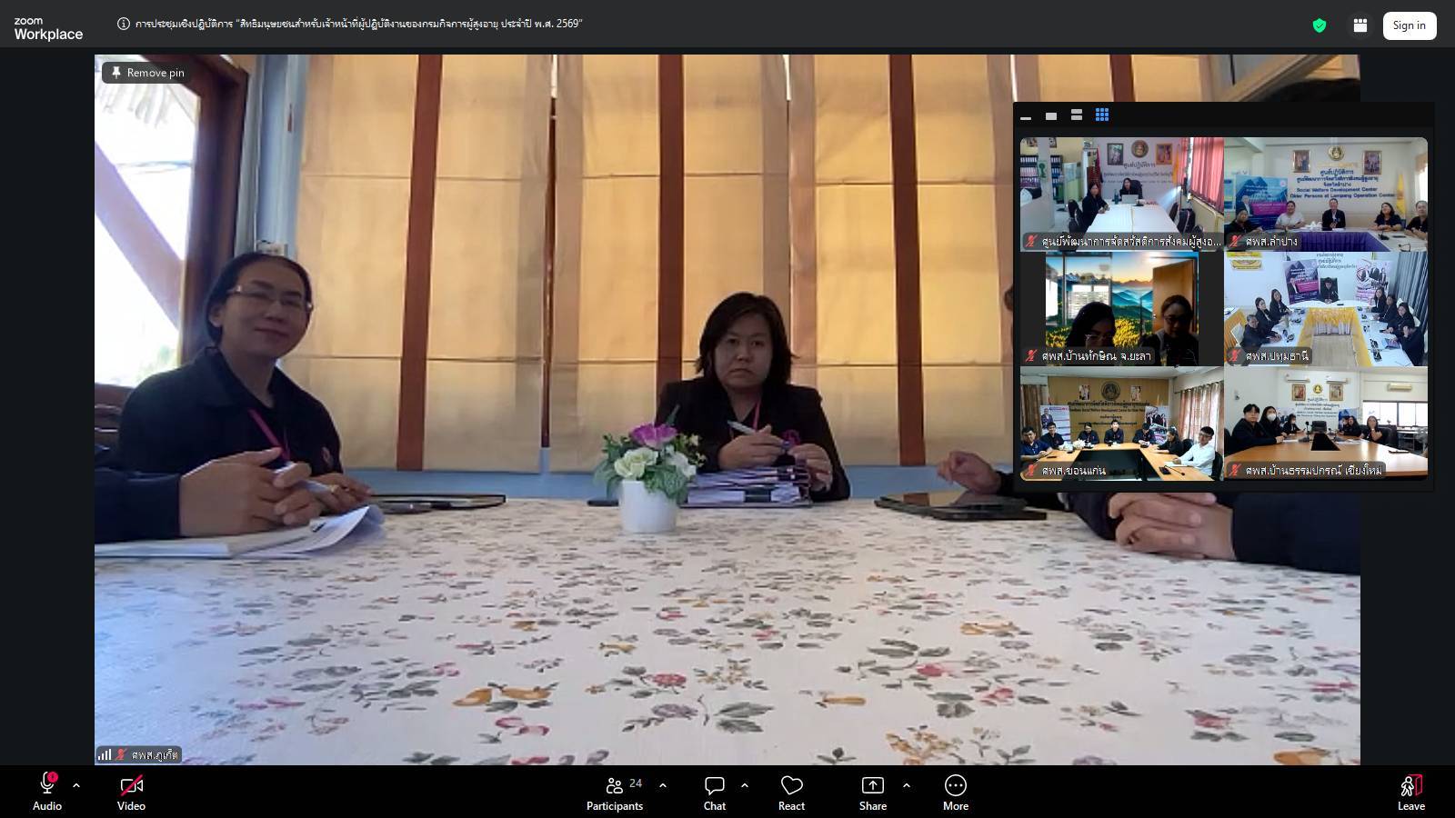Image resolution: width=1455 pixels, height=818 pixels.
Task: Remove pin from the main video
Action: tap(147, 73)
